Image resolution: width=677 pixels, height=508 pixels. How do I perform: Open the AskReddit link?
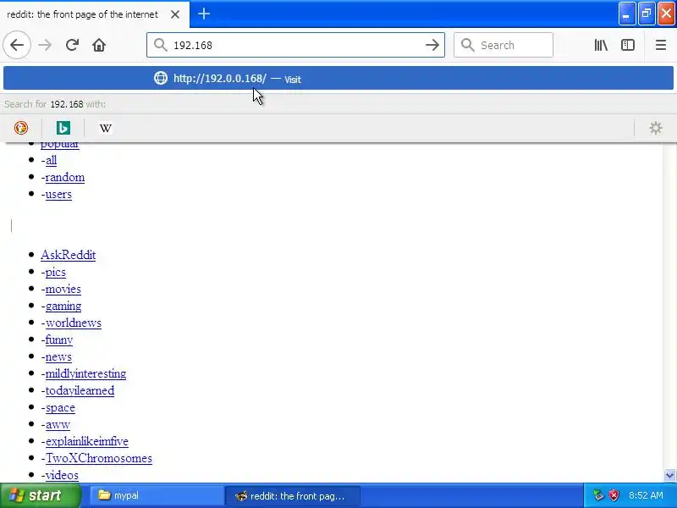click(69, 255)
